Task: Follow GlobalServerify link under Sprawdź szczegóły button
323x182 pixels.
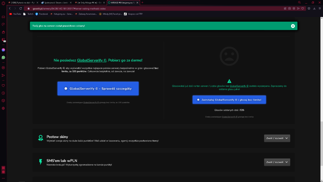Action: (x=91, y=102)
